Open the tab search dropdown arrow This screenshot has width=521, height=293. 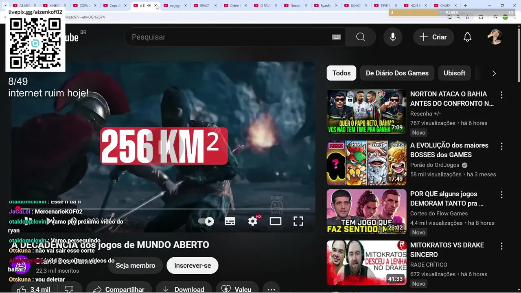tap(5, 6)
